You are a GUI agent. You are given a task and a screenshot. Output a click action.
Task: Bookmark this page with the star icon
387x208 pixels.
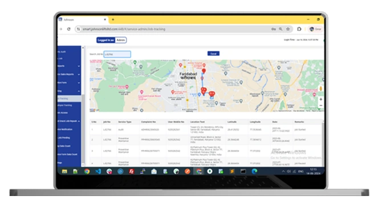click(288, 29)
